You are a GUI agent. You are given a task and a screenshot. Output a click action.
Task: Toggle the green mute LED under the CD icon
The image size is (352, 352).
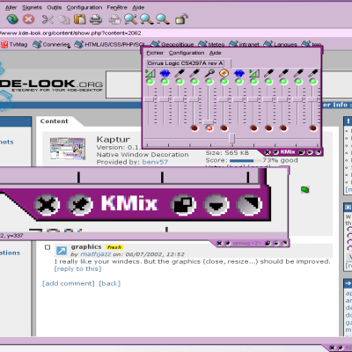[x=224, y=82]
